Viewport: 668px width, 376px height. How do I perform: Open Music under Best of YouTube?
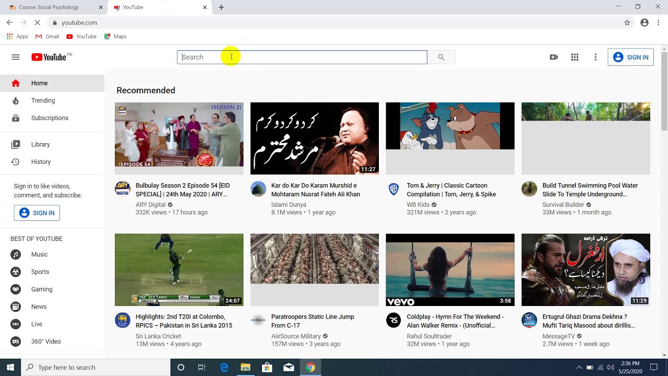(x=52, y=254)
